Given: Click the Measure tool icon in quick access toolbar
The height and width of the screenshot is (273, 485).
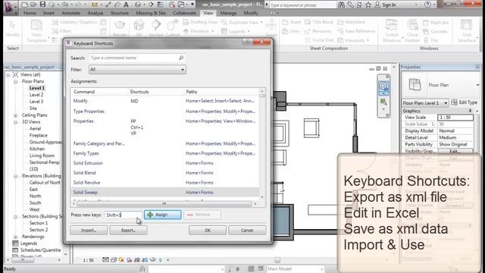Looking at the screenshot, I should tap(94, 5).
